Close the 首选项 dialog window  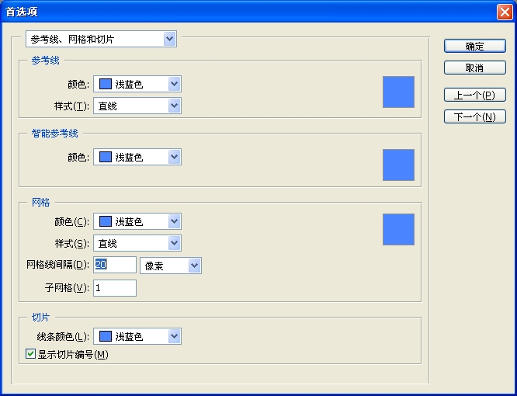(x=503, y=12)
